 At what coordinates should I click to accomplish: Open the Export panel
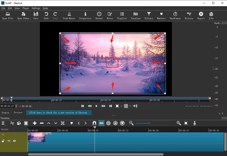point(201,16)
